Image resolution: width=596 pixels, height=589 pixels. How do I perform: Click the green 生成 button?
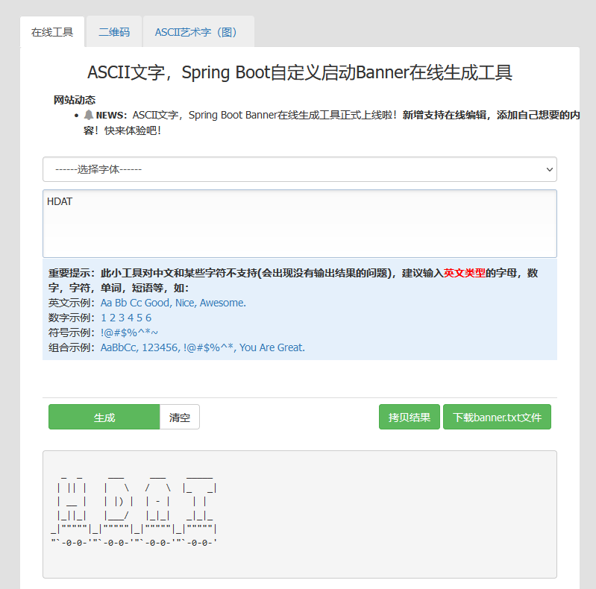click(104, 417)
